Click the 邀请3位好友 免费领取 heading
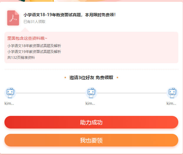The width and height of the screenshot is (183, 155). [91, 78]
